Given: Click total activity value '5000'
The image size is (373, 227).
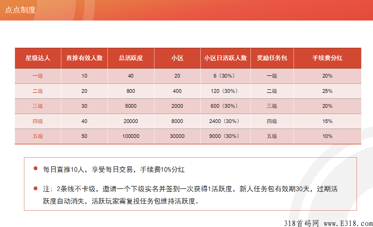Looking at the screenshot, I should click(x=131, y=106).
